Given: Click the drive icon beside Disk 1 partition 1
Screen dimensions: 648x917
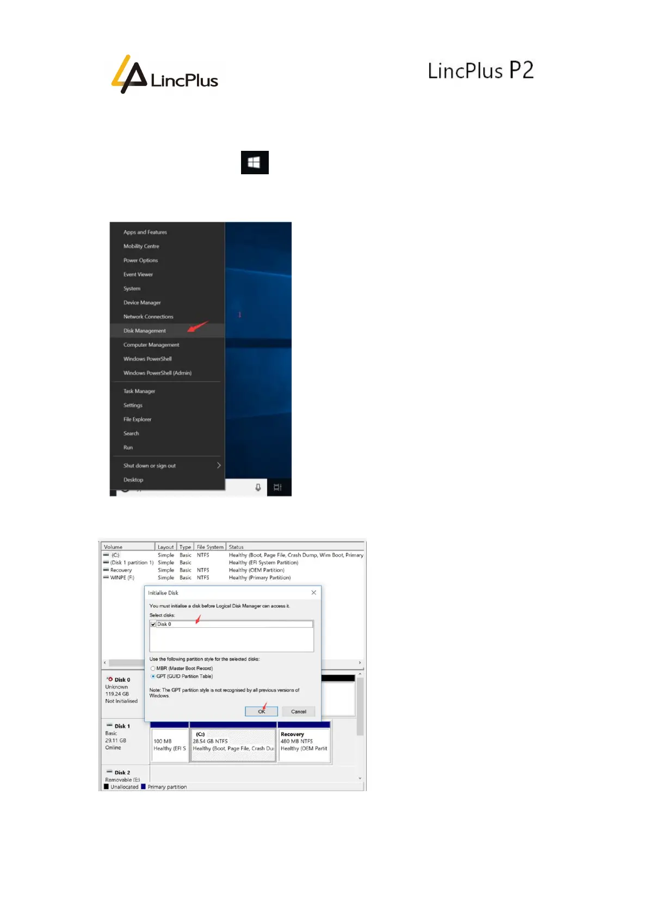Looking at the screenshot, I should [x=106, y=563].
